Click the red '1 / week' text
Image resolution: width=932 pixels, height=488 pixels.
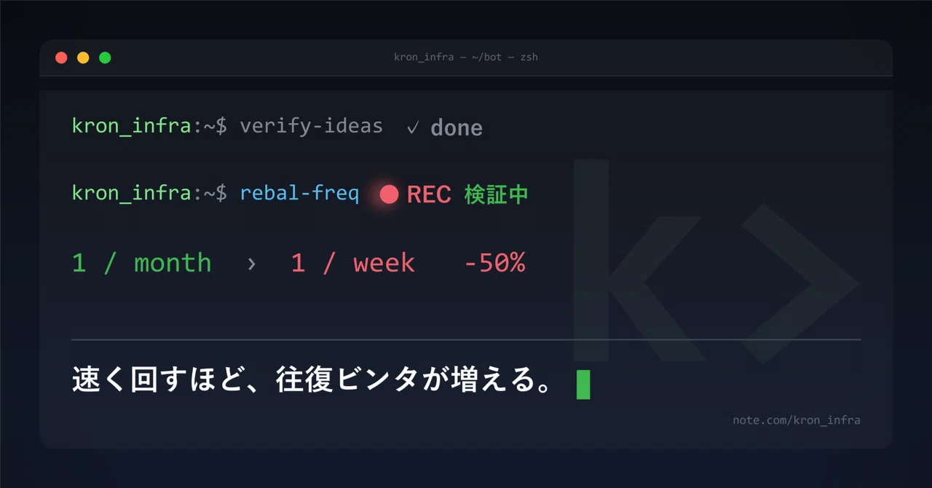(353, 263)
